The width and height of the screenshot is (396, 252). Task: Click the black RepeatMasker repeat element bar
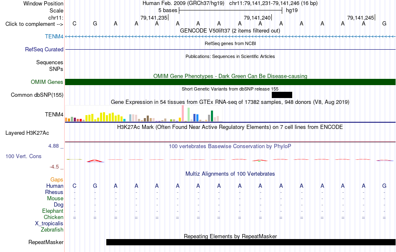pyautogui.click(x=251, y=242)
